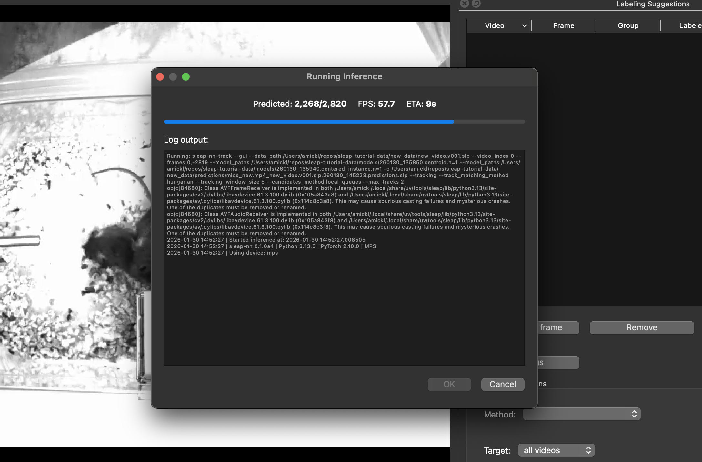Screen dimensions: 702x462
Task: Click the 'ETA: 9s' readout
Action: (421, 104)
